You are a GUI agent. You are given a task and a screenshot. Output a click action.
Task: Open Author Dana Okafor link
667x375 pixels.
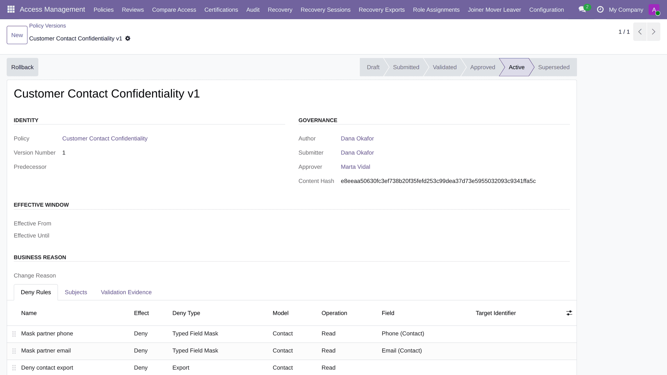(357, 139)
